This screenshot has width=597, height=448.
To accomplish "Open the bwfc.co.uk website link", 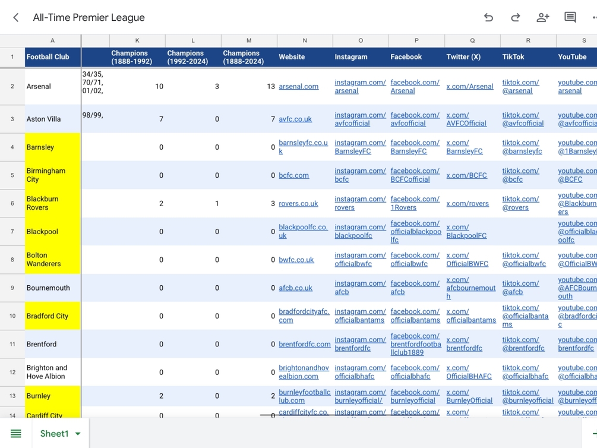I will coord(296,260).
